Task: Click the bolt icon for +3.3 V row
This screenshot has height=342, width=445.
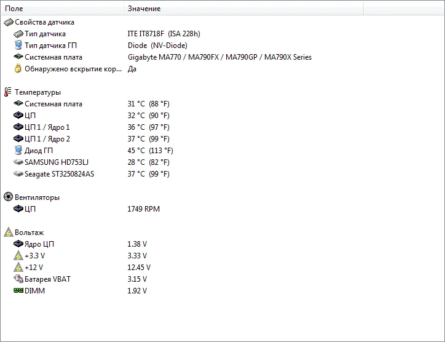Action: pyautogui.click(x=18, y=256)
